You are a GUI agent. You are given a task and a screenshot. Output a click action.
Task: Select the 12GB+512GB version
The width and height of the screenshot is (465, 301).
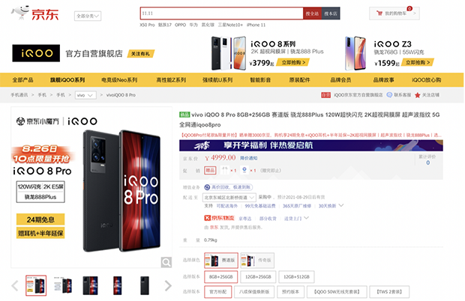click(x=296, y=277)
